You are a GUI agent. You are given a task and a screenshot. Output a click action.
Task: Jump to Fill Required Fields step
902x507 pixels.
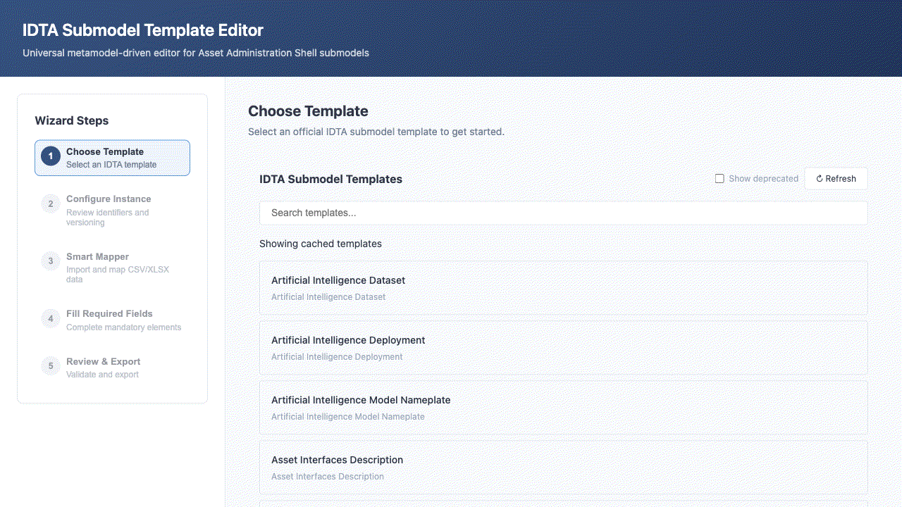(x=113, y=320)
